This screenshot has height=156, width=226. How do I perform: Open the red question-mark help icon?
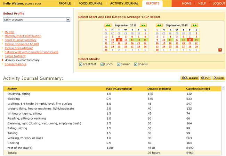220,50
